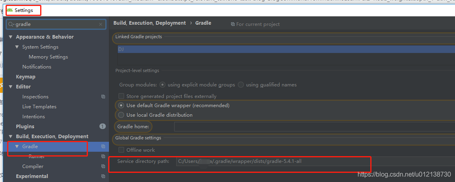455x182 pixels.
Task: Click the Gradle breadcrumb label
Action: tap(203, 23)
